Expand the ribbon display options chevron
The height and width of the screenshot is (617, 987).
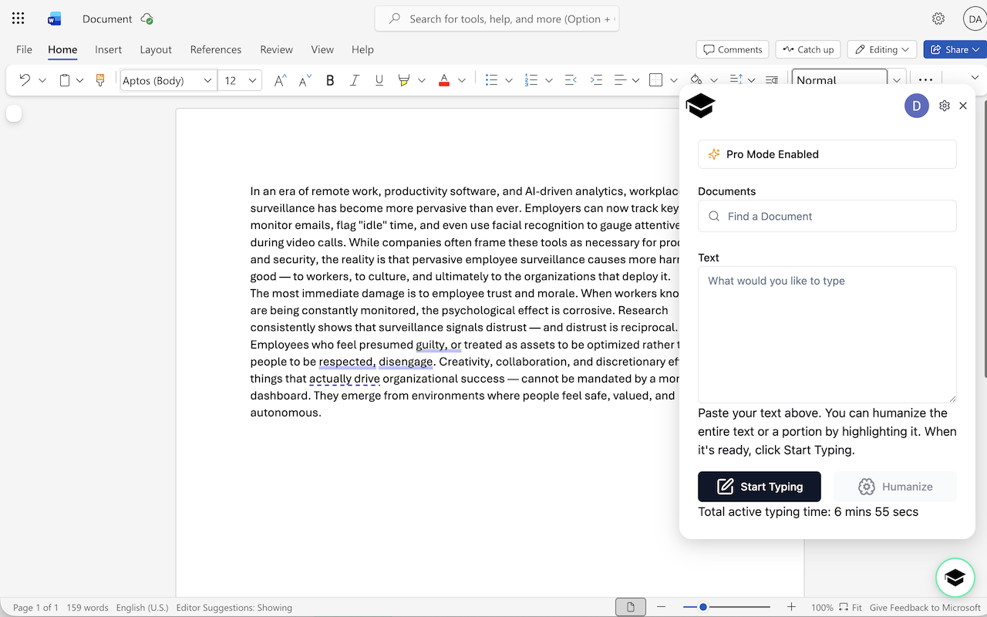(975, 77)
